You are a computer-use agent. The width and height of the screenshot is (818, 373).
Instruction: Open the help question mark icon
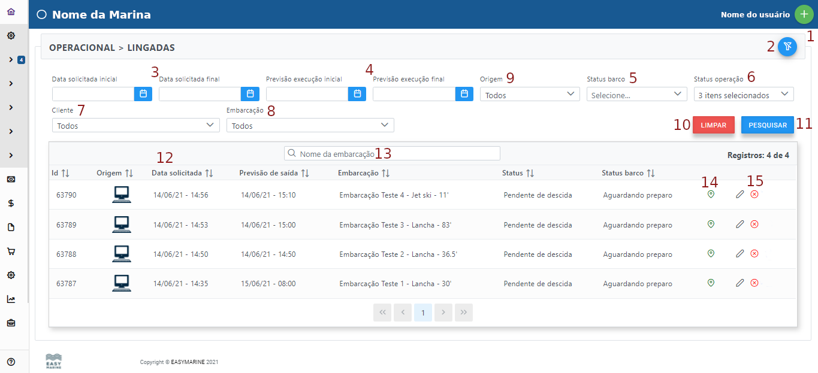[x=11, y=361]
